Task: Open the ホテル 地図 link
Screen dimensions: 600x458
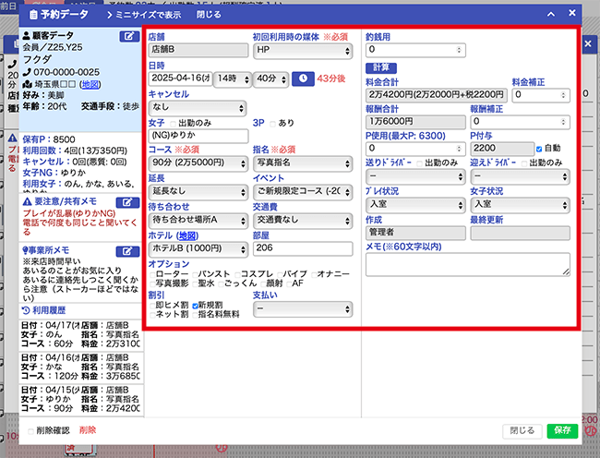Action: (186, 235)
